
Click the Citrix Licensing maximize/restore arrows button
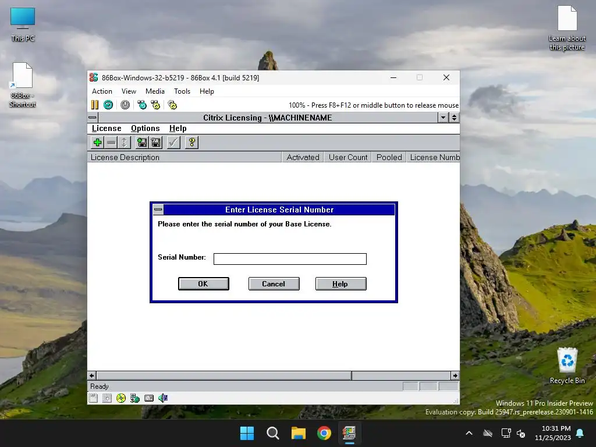coord(454,118)
